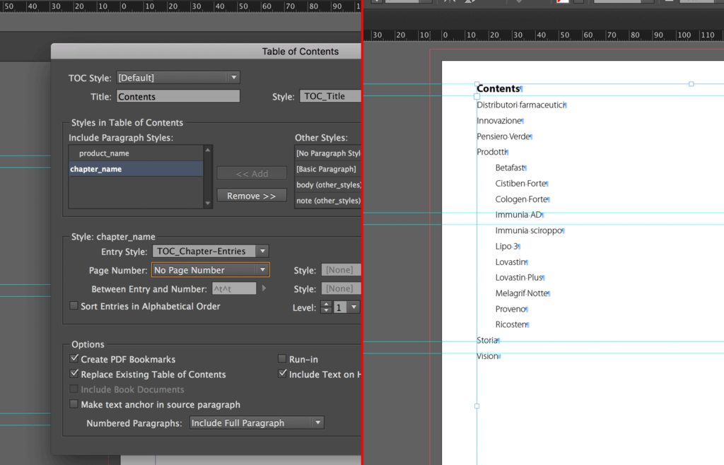Select body (other_styles) in Other Styles
Image resolution: width=724 pixels, height=465 pixels.
coord(328,184)
